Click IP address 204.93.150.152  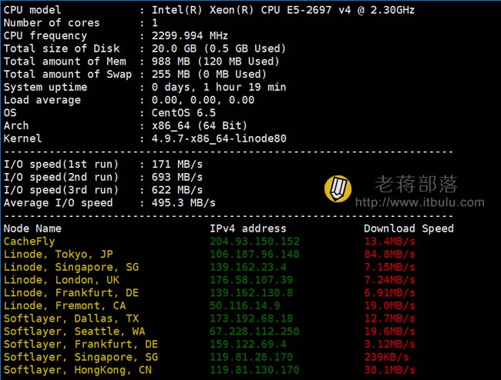[x=254, y=242]
